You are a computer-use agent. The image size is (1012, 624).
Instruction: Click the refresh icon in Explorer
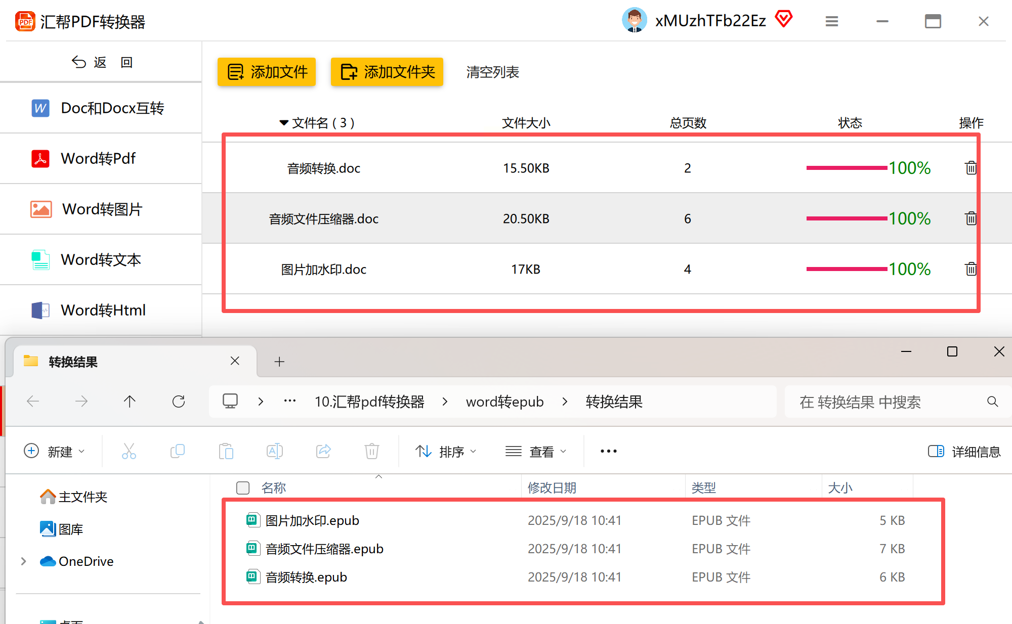(179, 402)
